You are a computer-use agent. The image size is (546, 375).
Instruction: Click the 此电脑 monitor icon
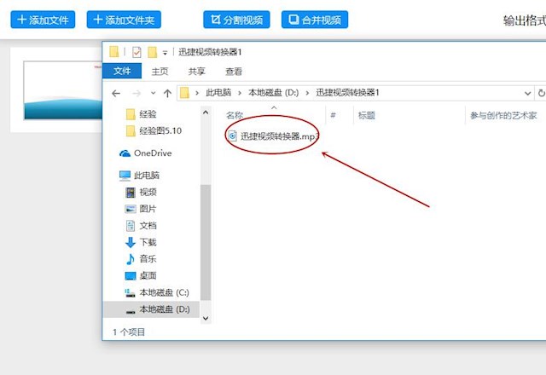coord(125,176)
